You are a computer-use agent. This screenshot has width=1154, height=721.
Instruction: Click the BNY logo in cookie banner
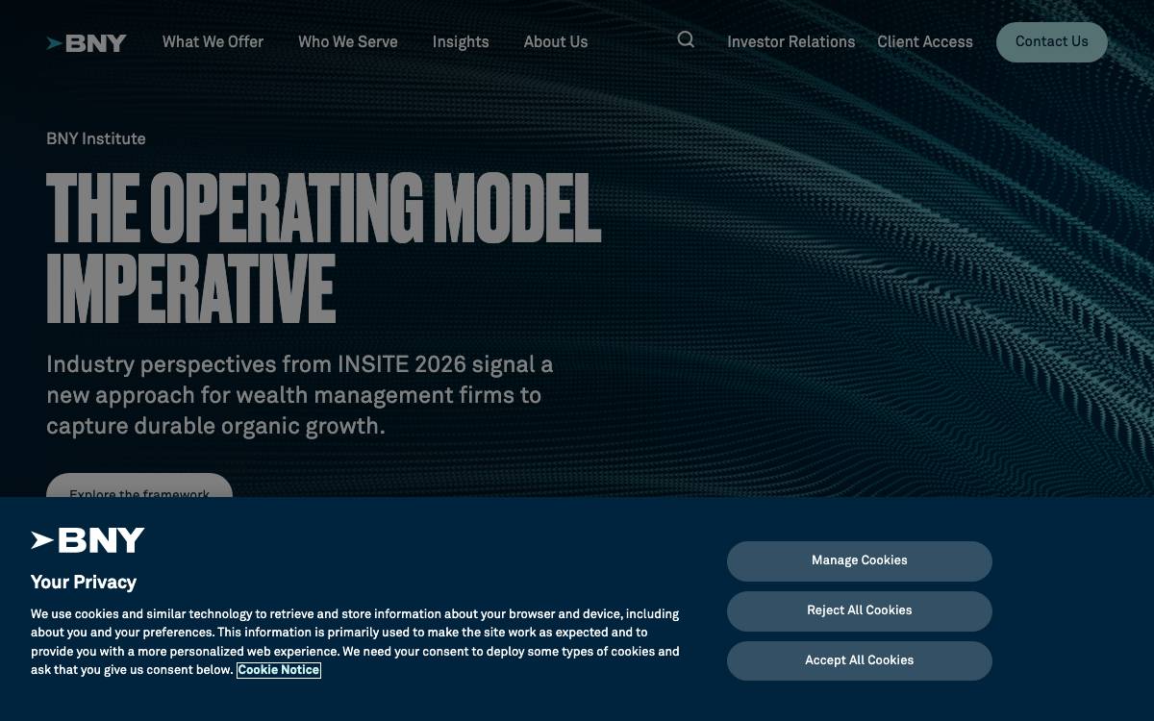coord(88,540)
